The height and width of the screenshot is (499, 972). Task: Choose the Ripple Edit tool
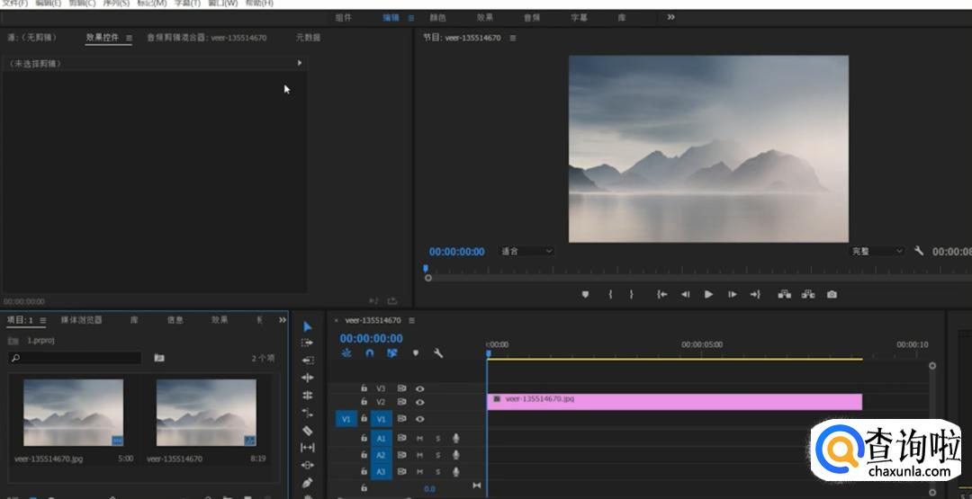tap(307, 360)
